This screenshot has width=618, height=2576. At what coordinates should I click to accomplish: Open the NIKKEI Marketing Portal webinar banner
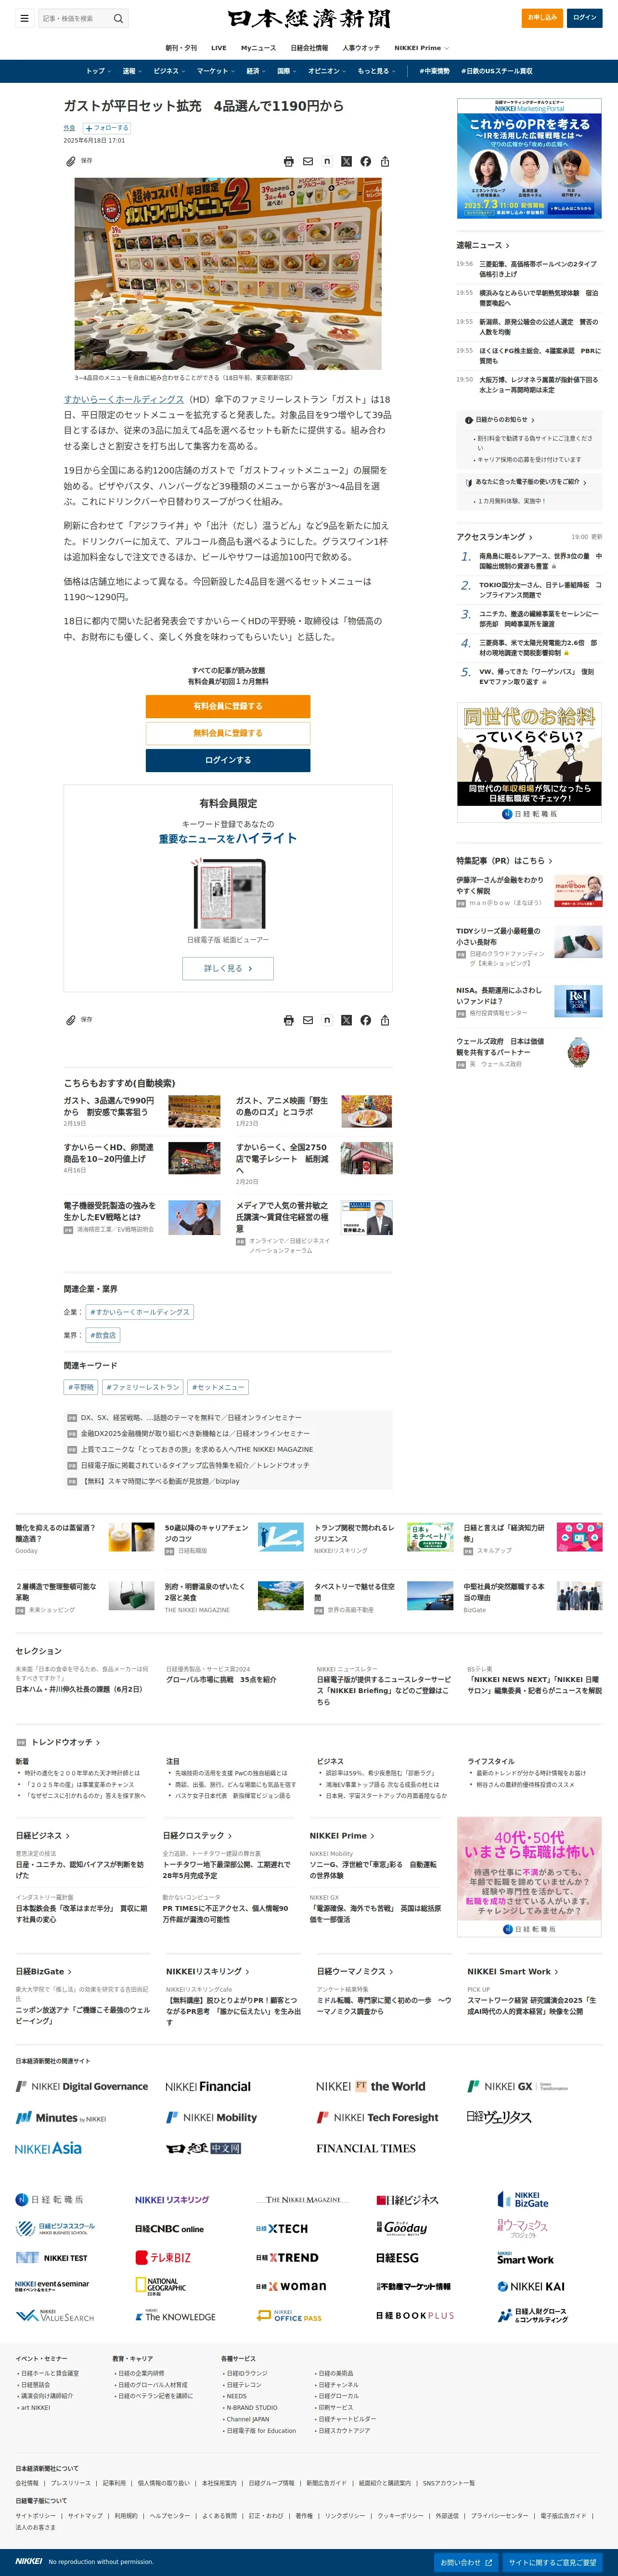529,158
